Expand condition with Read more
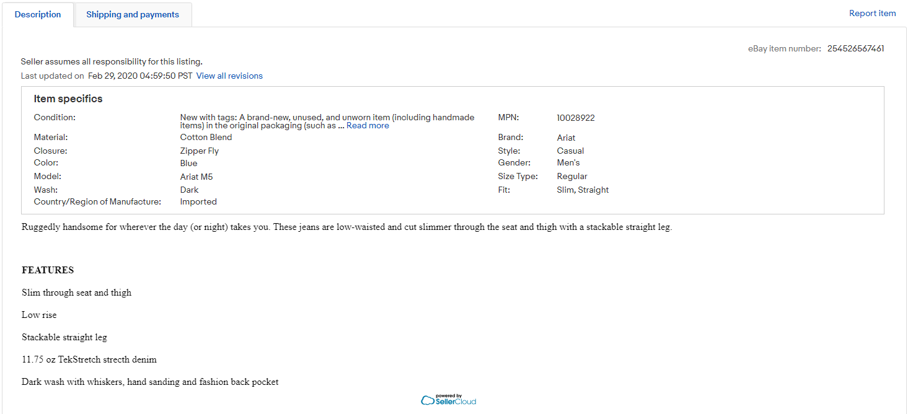This screenshot has height=414, width=913. pos(368,125)
